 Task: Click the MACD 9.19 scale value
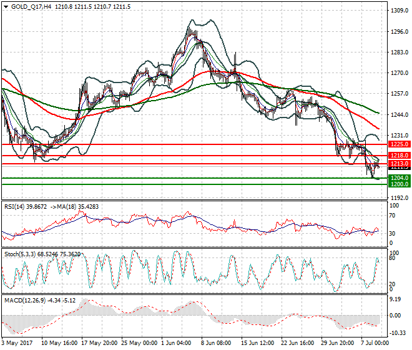point(396,299)
